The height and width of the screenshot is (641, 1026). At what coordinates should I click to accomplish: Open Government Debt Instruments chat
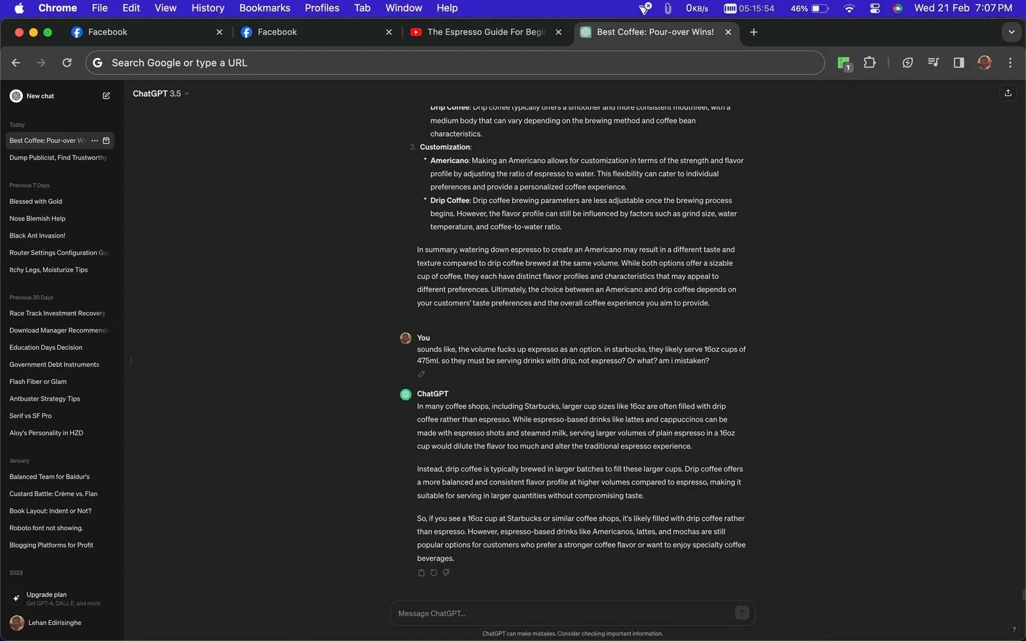(54, 365)
